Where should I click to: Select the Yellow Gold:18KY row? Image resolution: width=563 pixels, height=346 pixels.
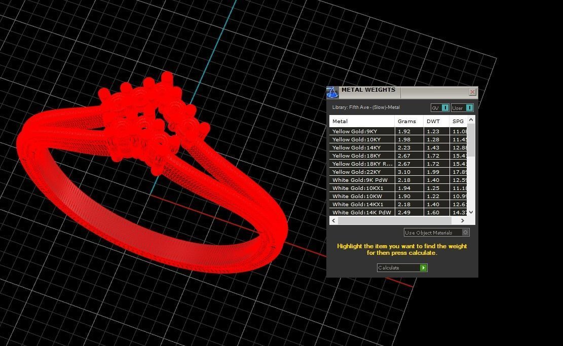398,156
